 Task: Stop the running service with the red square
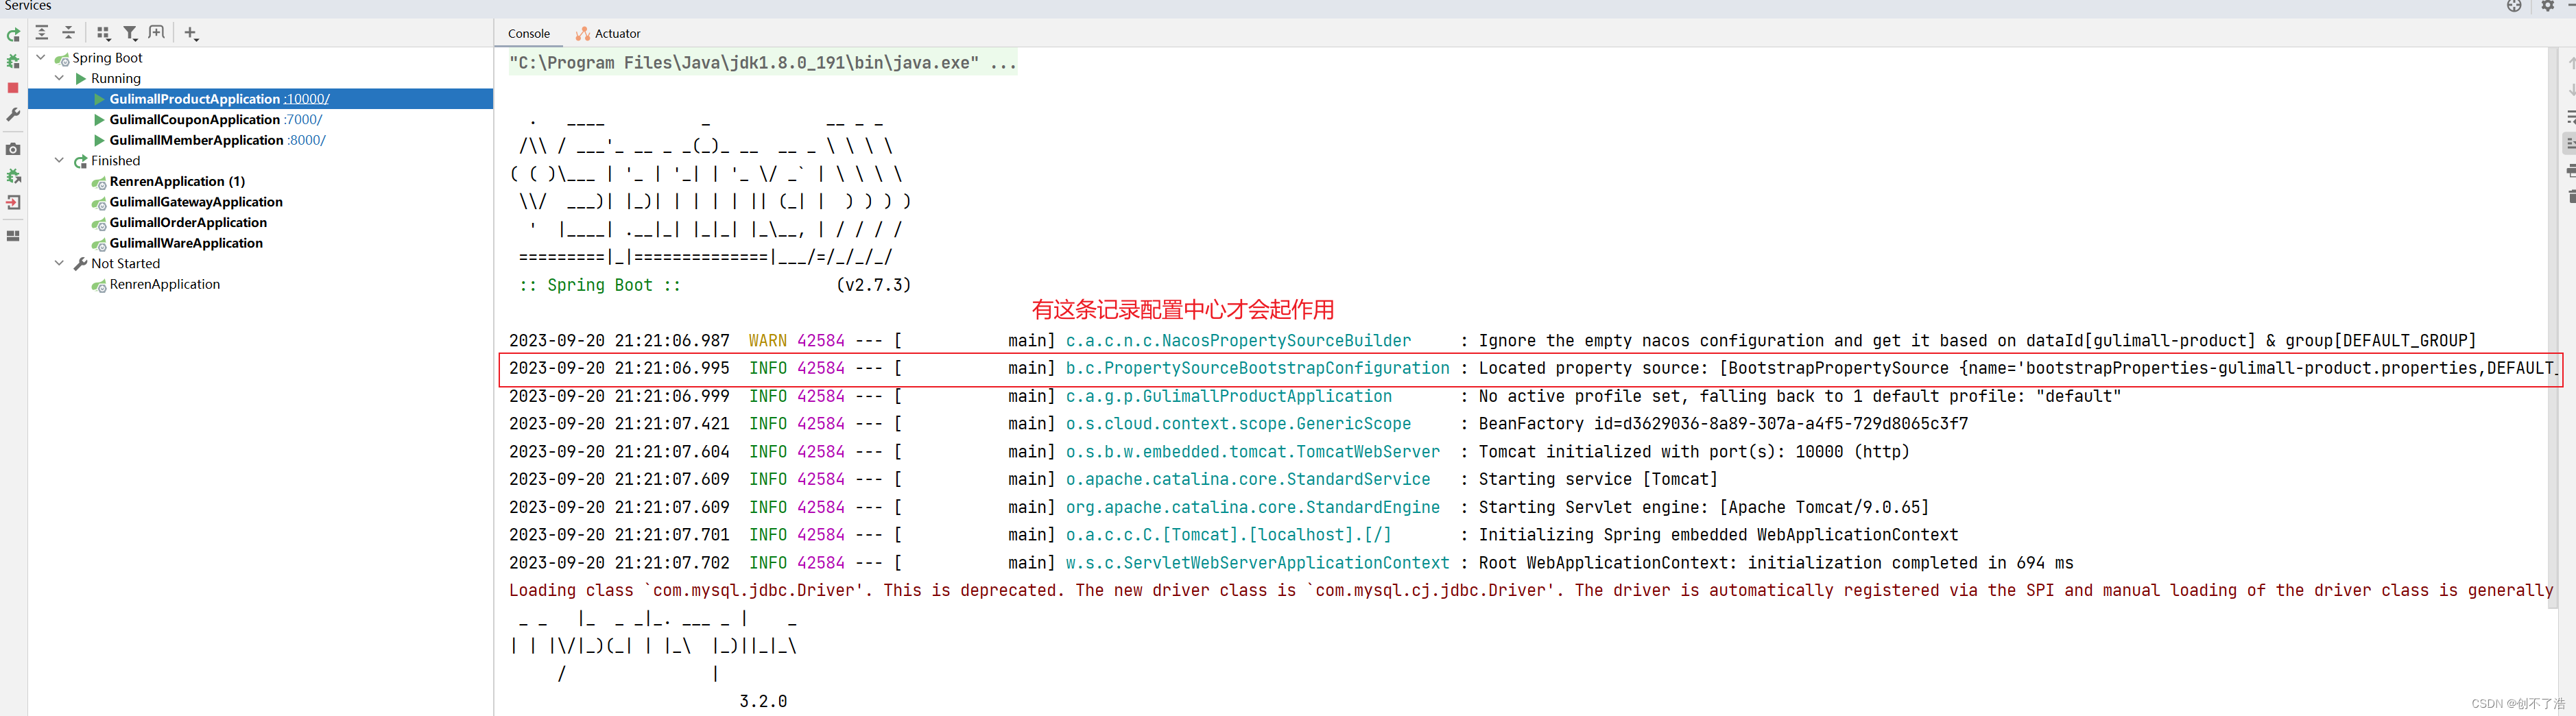13,88
